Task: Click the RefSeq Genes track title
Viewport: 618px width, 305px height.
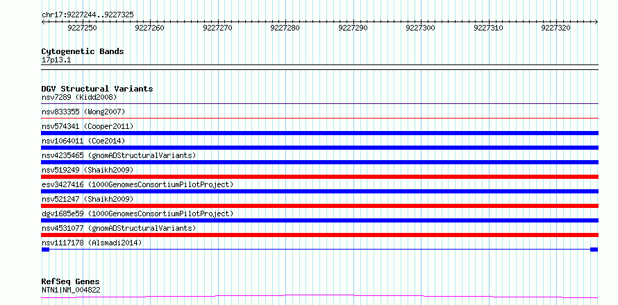Action: pos(71,282)
